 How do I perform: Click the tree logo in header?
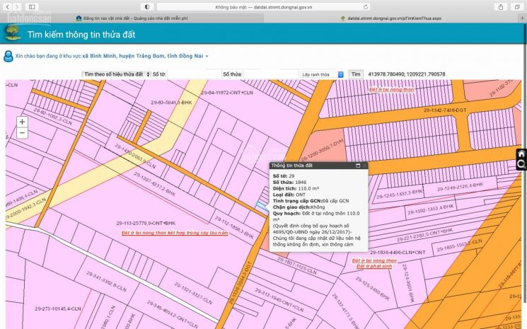coord(12,33)
